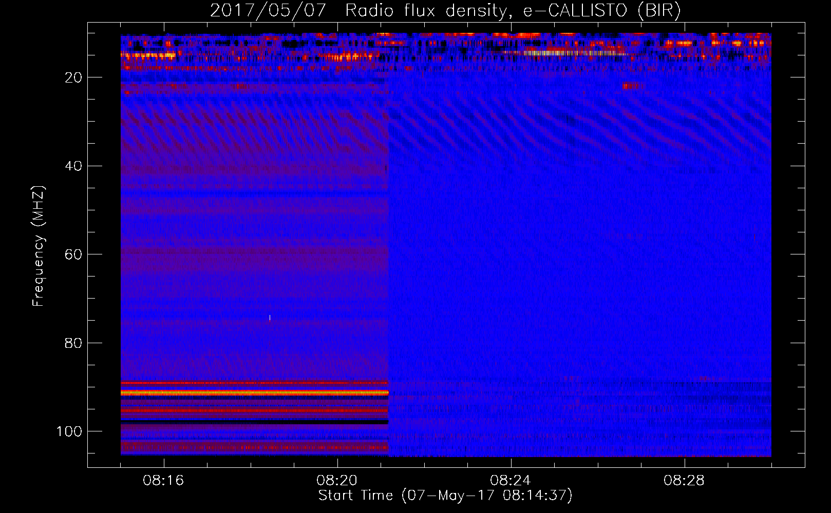Viewport: 831px width, 513px height.
Task: Click the 20 MHz frequency tick label
Action: coord(74,77)
